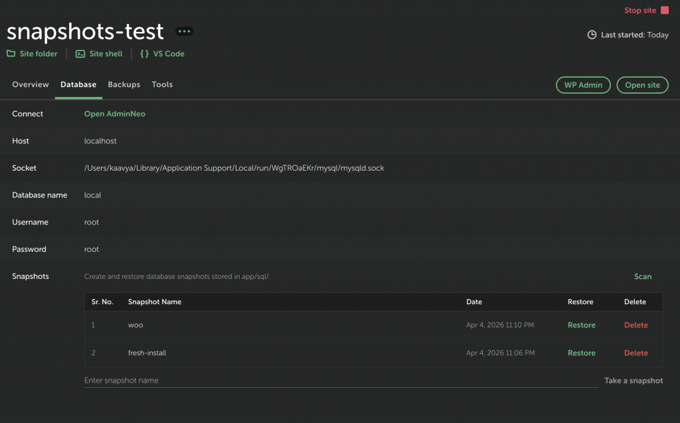
Task: Click the curly-braces VS Code icon
Action: click(143, 54)
